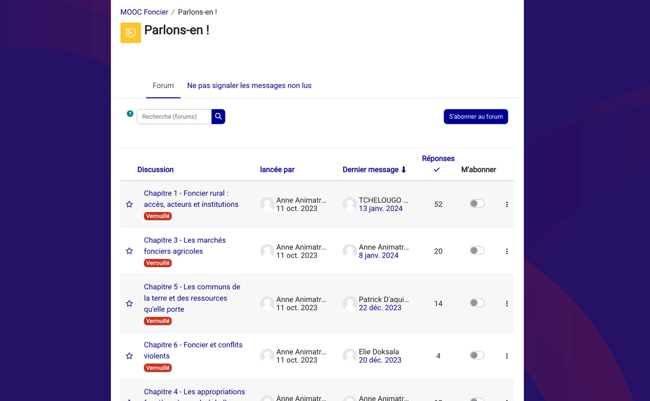
Task: Open actions menu for Chapitre 3 row
Action: point(507,251)
